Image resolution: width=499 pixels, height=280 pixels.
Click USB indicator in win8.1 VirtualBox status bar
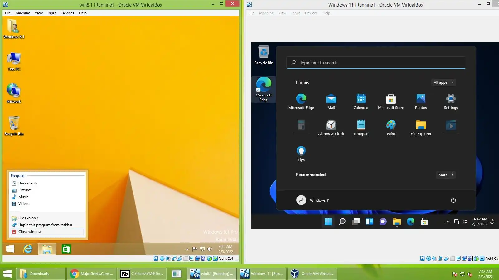(180, 259)
